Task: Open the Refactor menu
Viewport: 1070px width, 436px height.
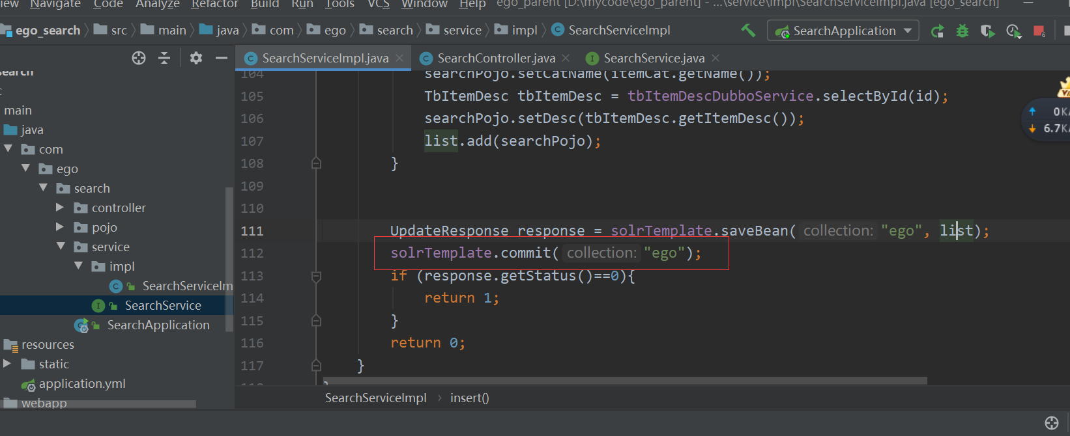Action: pos(215,4)
